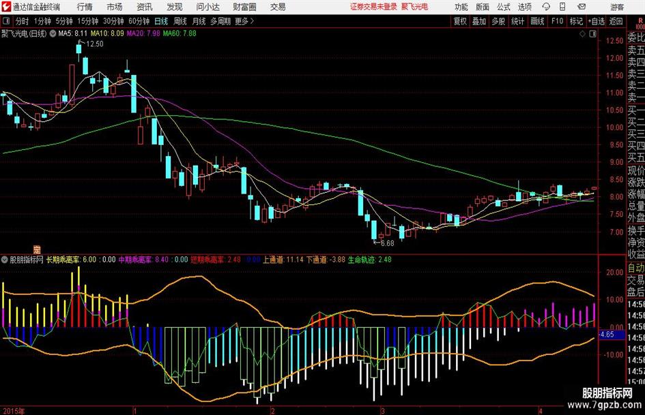Select the 日线 daily chart tab
Image resolution: width=645 pixels, height=415 pixels.
pyautogui.click(x=161, y=21)
